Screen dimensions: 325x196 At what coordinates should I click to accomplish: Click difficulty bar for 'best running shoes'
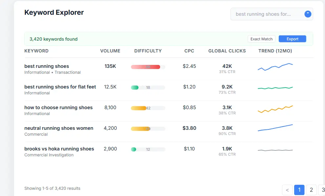pos(148,67)
